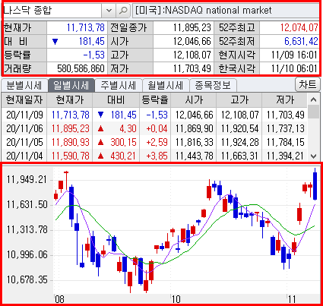Click the daily table scrollbar thumb
Screen dimensions: 323x306
point(314,112)
